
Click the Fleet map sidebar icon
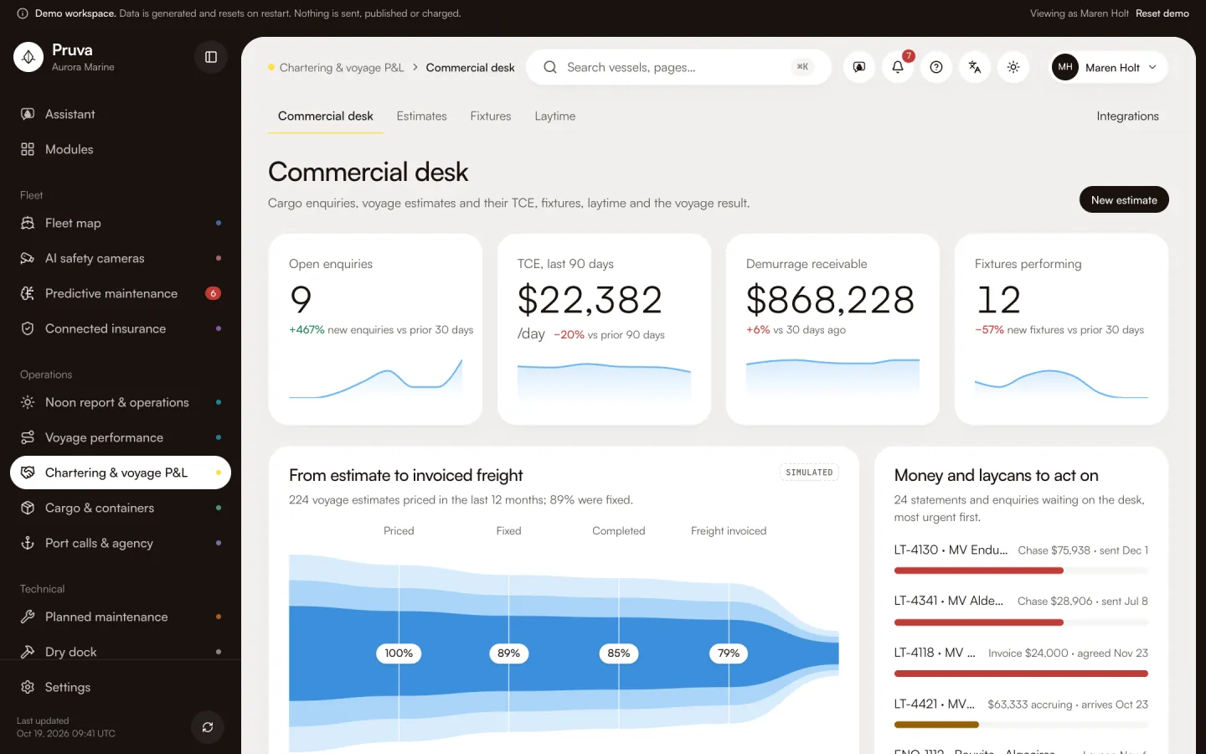coord(28,223)
